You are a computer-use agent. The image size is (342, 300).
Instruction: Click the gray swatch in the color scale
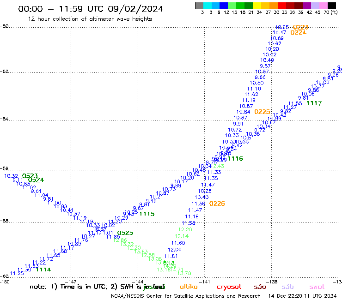[199, 6]
